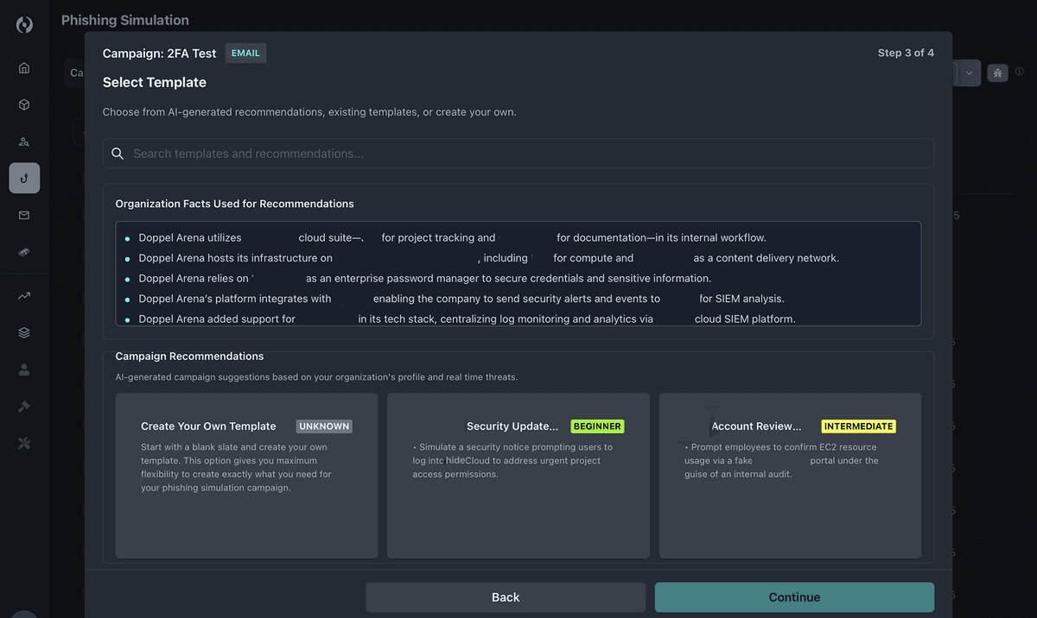Select the stacked layers sidebar icon

(23, 331)
